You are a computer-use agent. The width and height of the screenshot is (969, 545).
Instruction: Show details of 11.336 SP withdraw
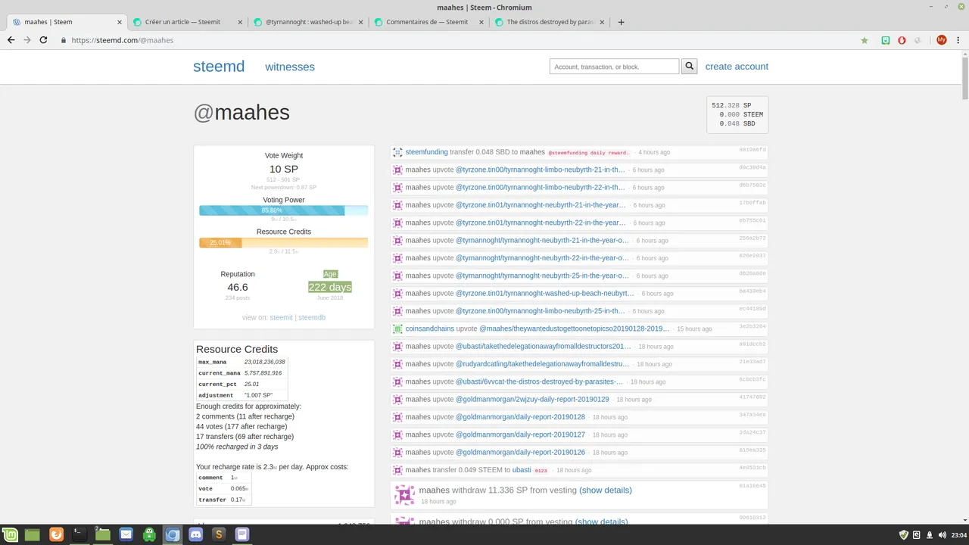point(606,490)
